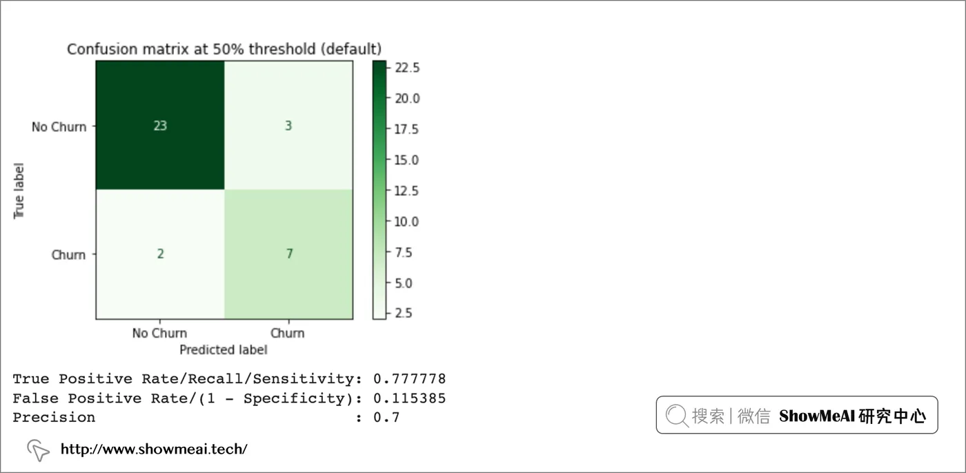Select the matrix cell showing 2
This screenshot has width=966, height=473.
point(160,254)
